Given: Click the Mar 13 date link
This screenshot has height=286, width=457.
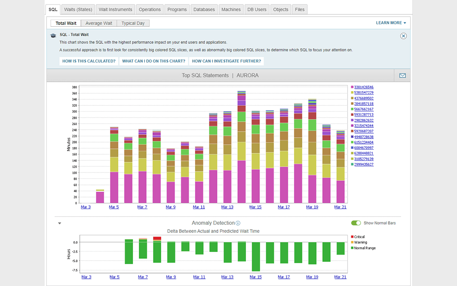Looking at the screenshot, I should (x=227, y=207).
